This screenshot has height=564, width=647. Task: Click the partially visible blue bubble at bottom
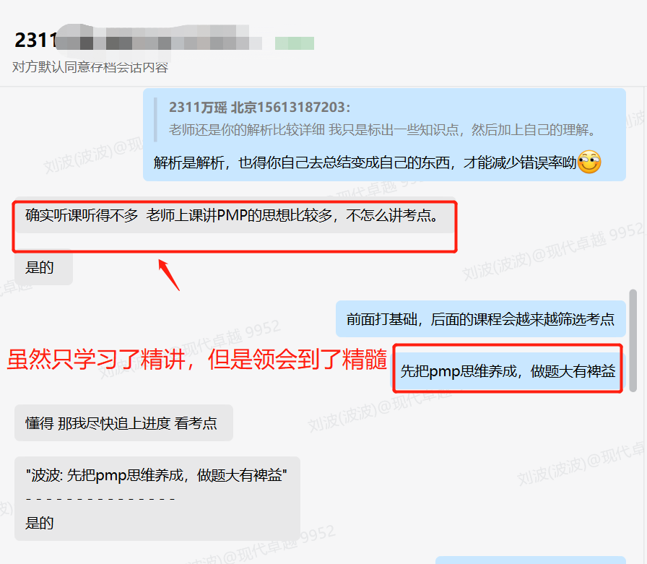[531, 560]
